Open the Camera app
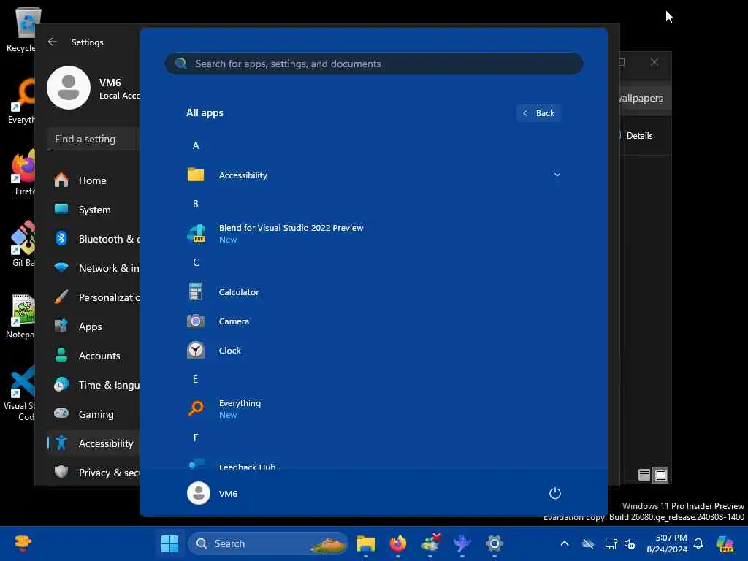748x561 pixels. click(x=373, y=321)
